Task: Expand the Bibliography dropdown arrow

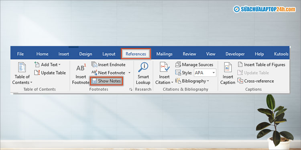Action: pos(208,81)
